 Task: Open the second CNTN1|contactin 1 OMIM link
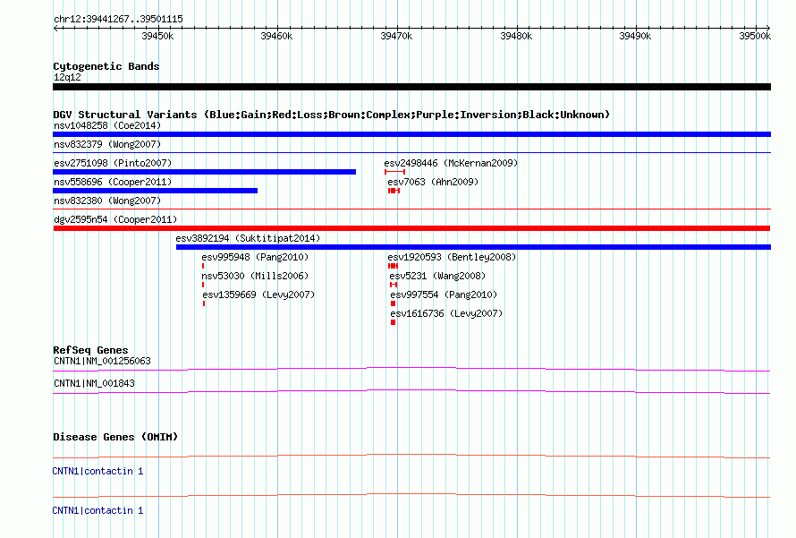pyautogui.click(x=98, y=510)
